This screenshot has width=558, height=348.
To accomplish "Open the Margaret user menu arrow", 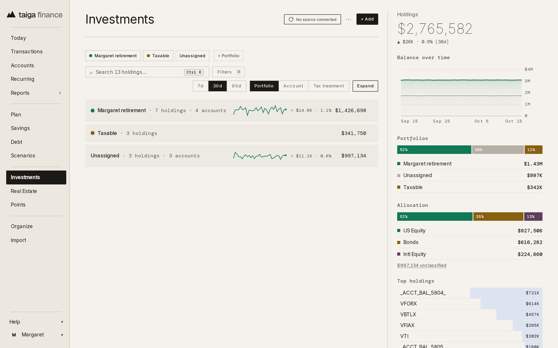I will pyautogui.click(x=62, y=335).
